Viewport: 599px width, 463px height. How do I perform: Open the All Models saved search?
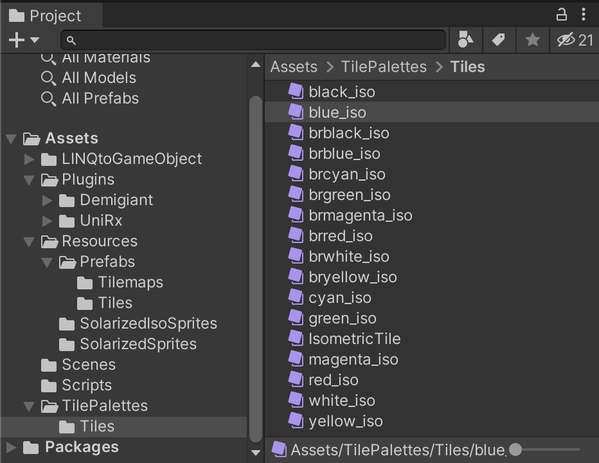89,78
